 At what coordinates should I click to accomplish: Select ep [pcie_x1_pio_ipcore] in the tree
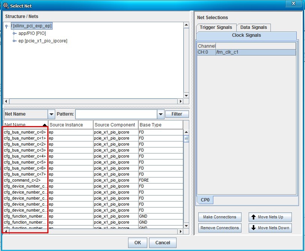pos(43,41)
